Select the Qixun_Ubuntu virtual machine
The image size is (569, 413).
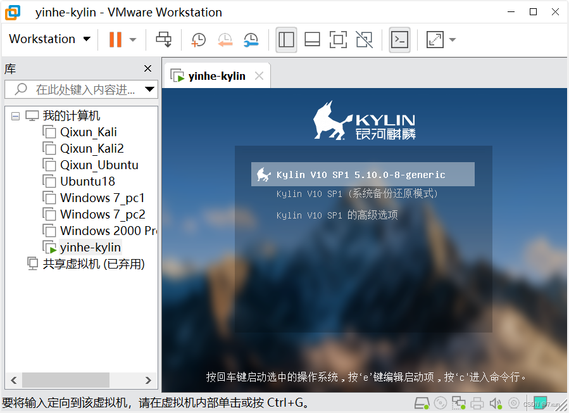point(99,165)
